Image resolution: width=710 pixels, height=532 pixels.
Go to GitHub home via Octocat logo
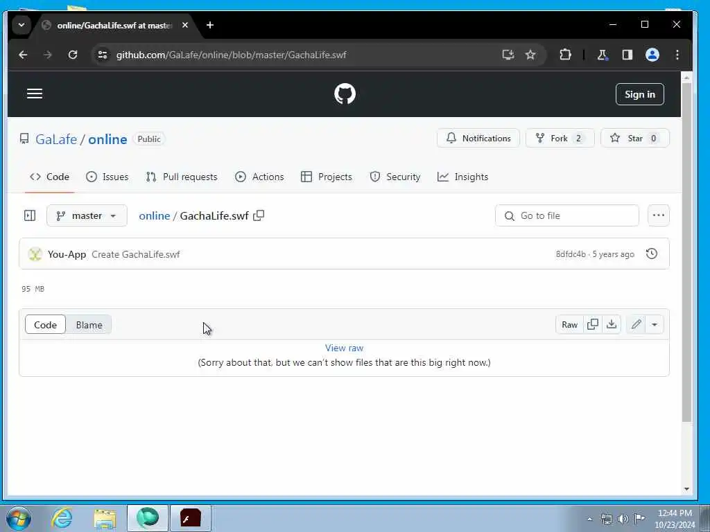click(345, 94)
